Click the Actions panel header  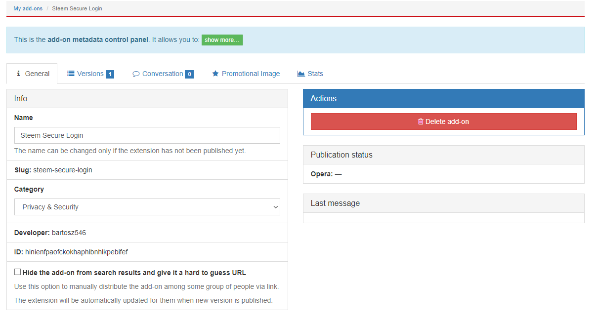coord(443,98)
